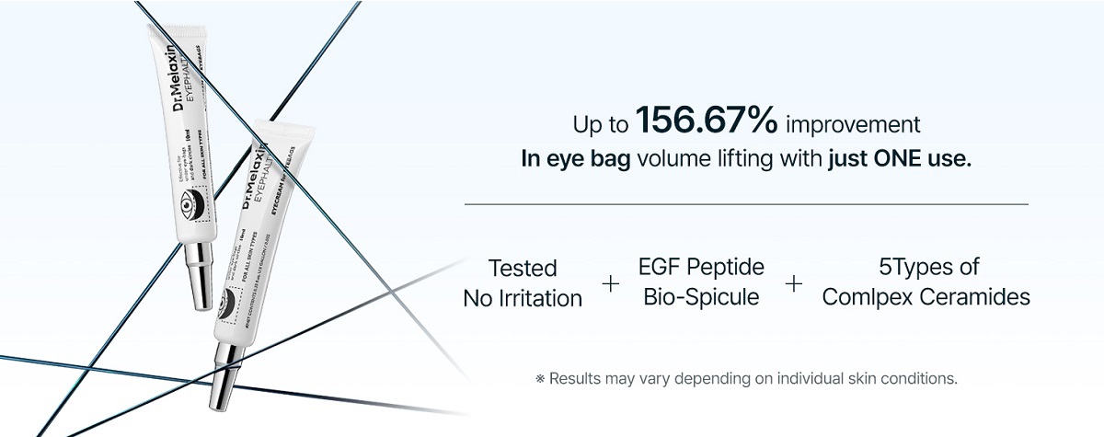Click the results disclaimer footnote
This screenshot has width=1104, height=437.
click(x=747, y=377)
